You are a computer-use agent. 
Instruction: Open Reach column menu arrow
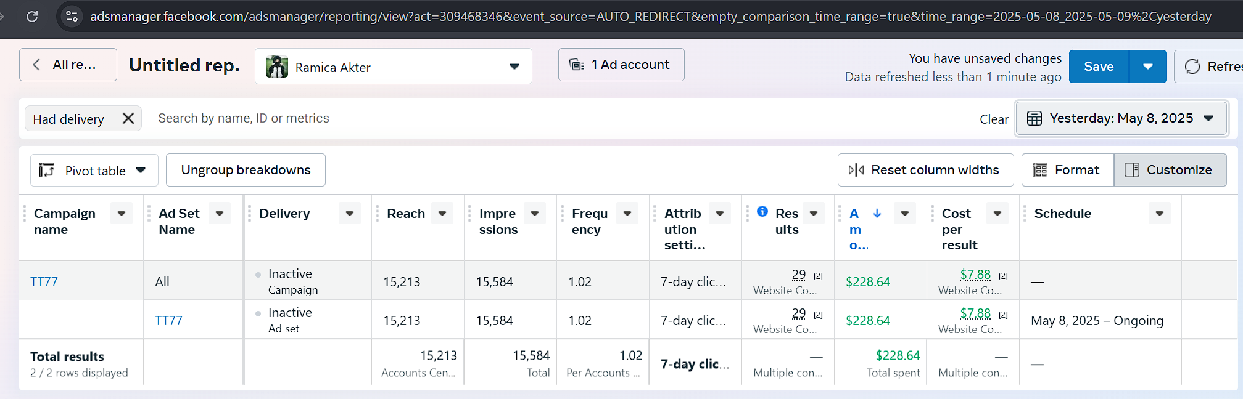coord(442,214)
